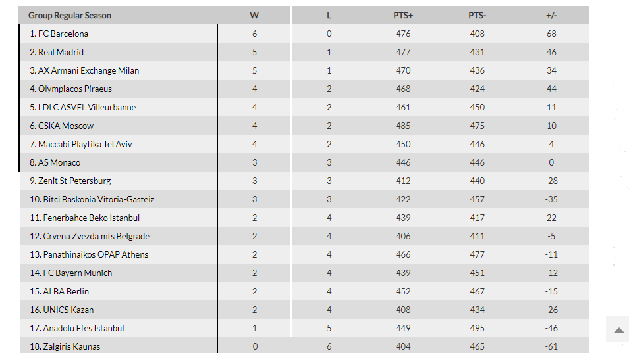Open the AS Monaco team link
Image resolution: width=629 pixels, height=353 pixels.
tap(59, 162)
